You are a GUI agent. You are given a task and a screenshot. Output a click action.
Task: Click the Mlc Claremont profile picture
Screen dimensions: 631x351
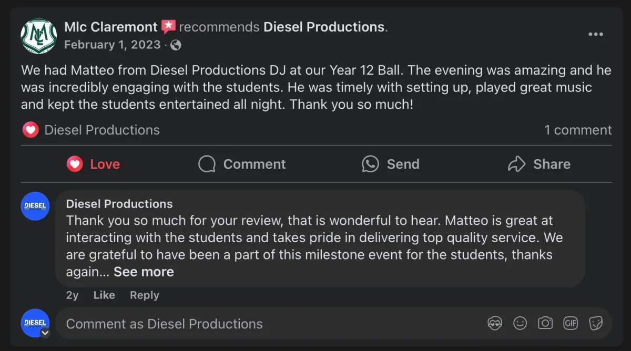point(38,36)
